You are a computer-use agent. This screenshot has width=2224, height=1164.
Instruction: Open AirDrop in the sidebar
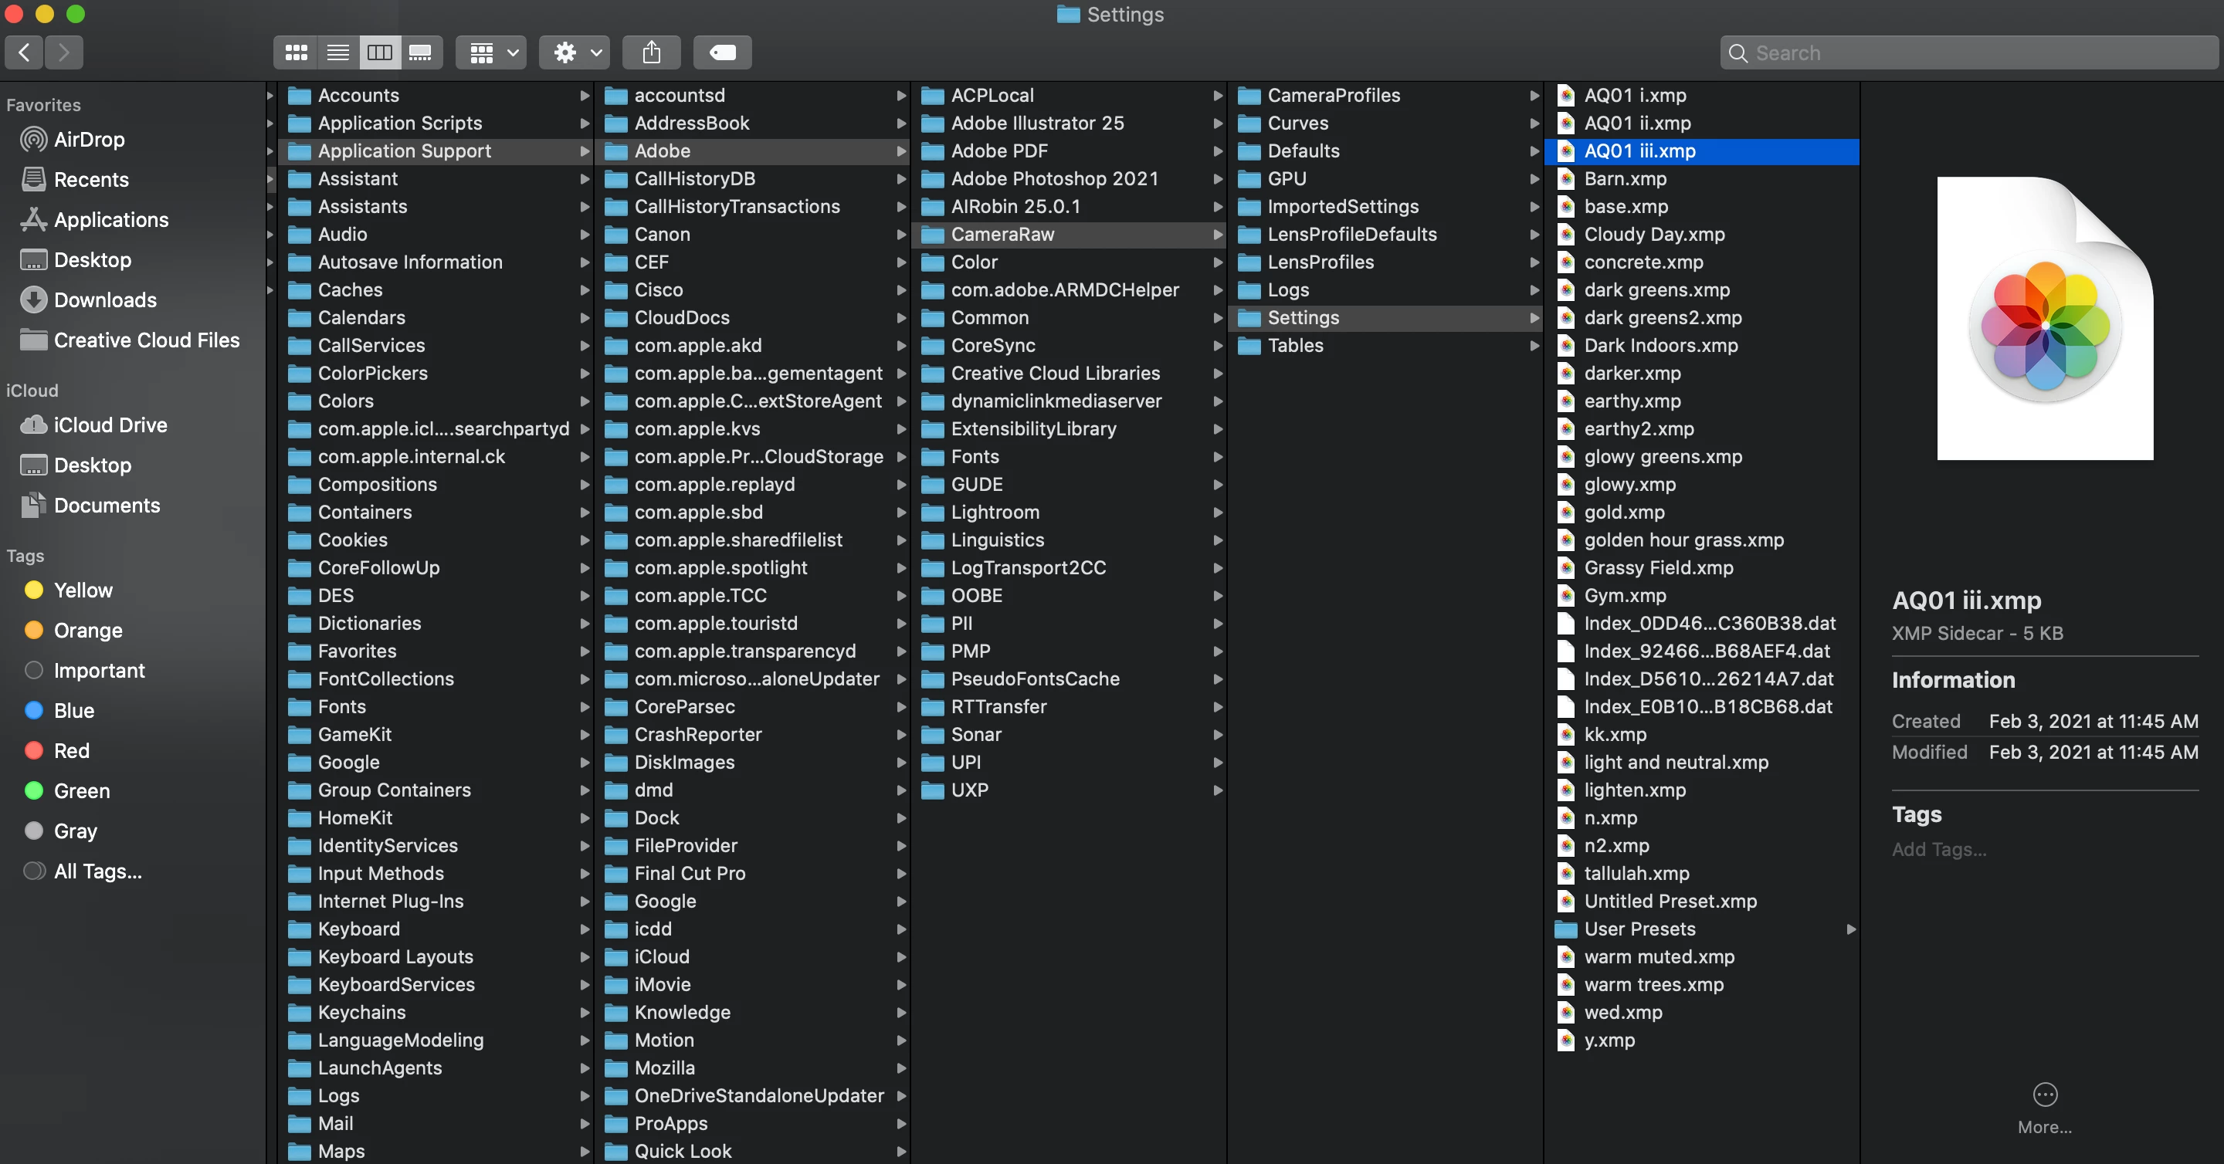coord(88,140)
